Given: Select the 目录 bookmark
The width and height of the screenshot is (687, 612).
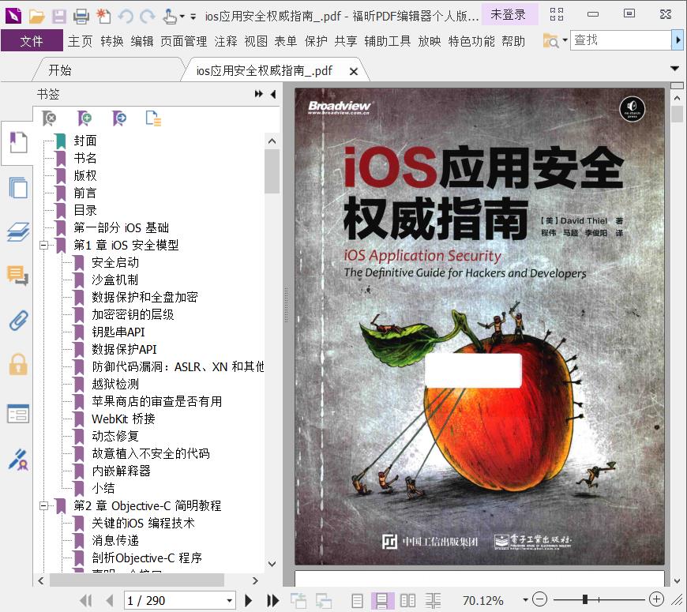Looking at the screenshot, I should point(85,210).
